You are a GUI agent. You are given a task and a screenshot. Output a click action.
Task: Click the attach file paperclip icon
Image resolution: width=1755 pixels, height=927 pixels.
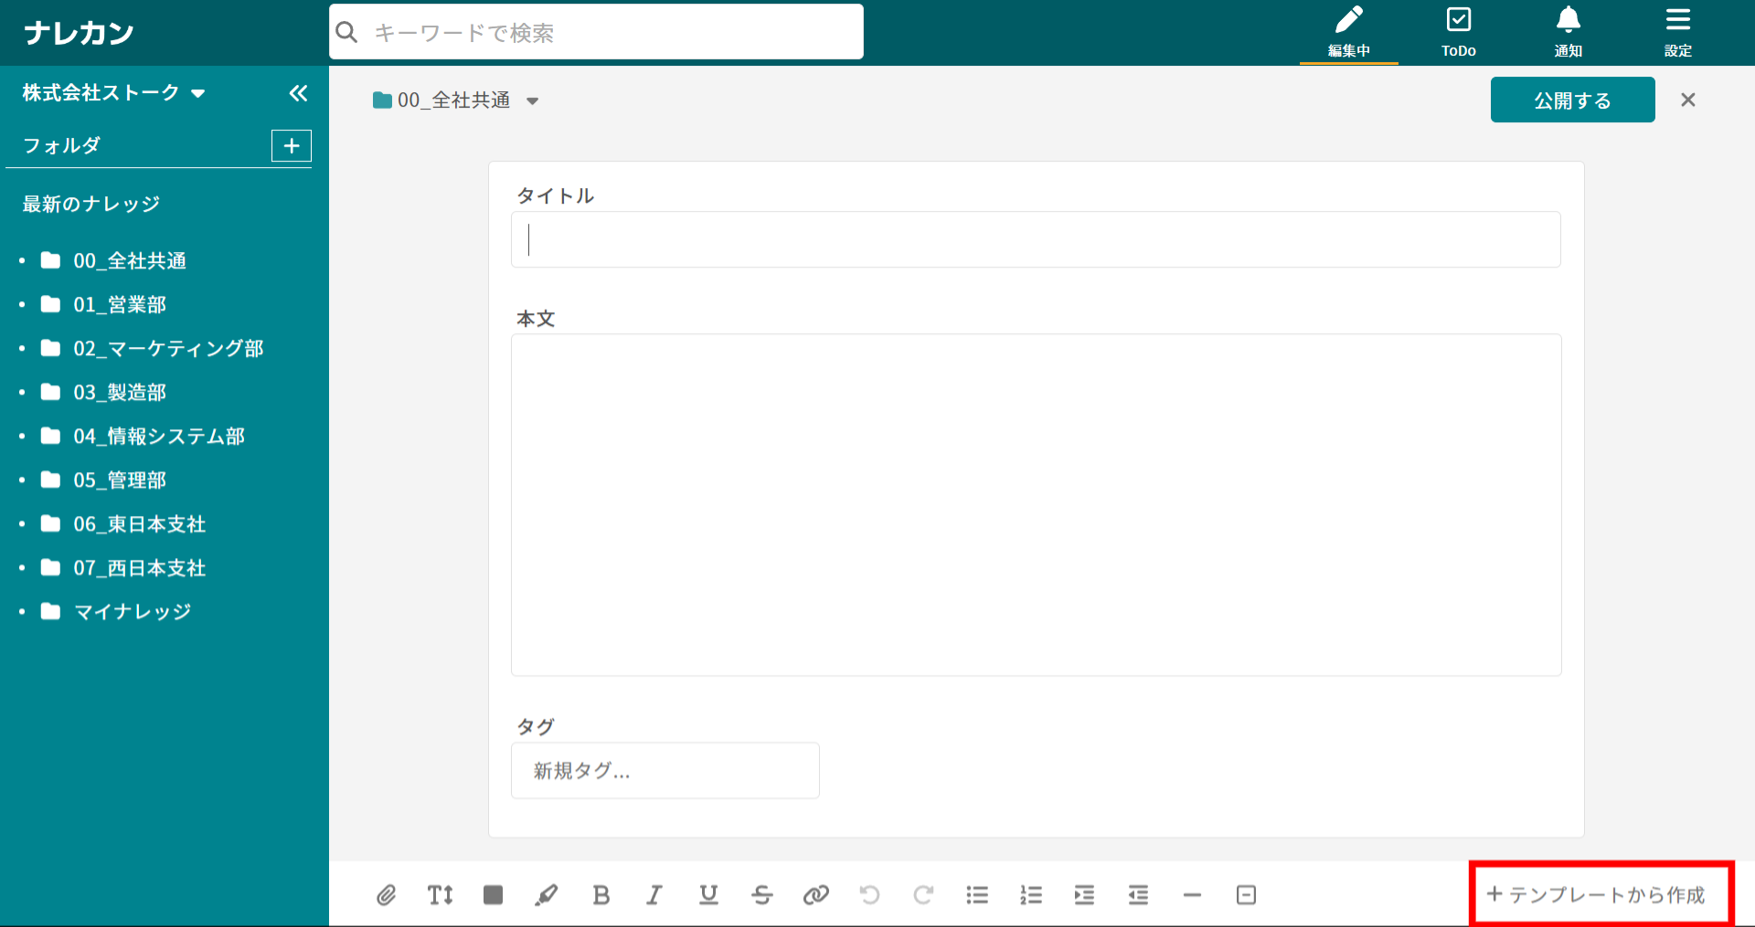click(x=386, y=895)
